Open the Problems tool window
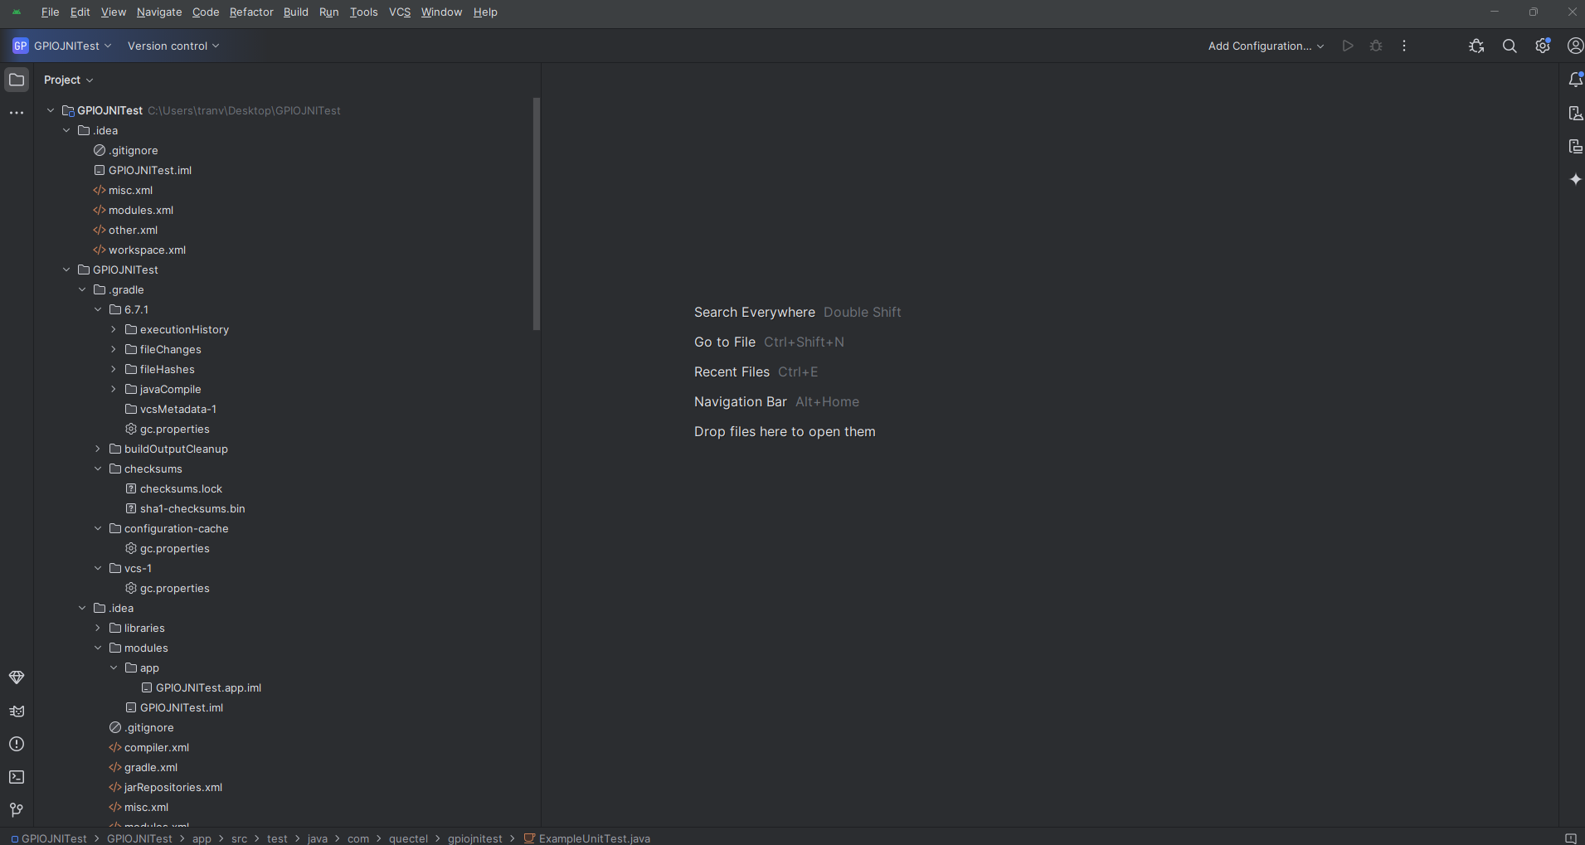Screen dimensions: 1585x845 click(17, 744)
